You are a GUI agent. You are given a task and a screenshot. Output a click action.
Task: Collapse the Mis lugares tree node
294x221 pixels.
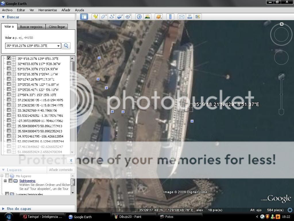2,176
